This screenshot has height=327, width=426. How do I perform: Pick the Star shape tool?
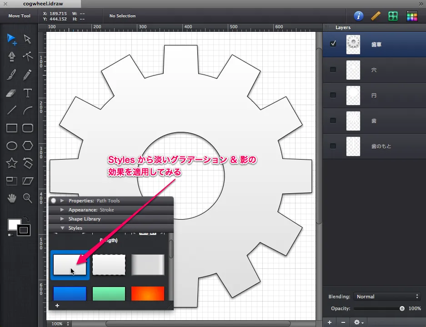coord(12,163)
